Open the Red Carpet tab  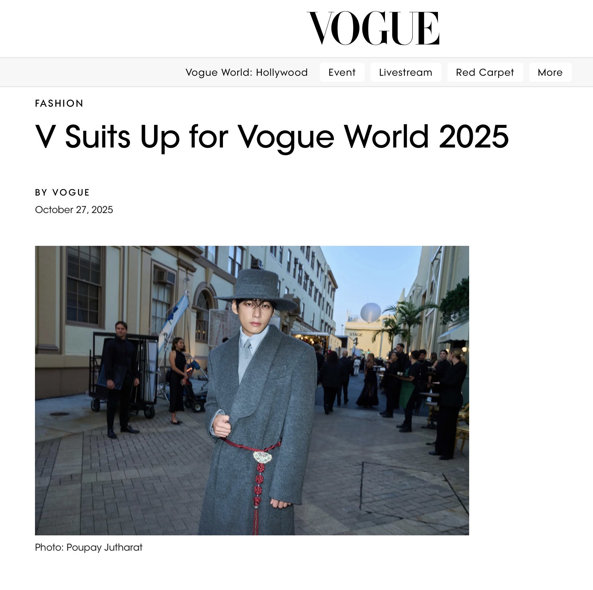click(x=485, y=72)
